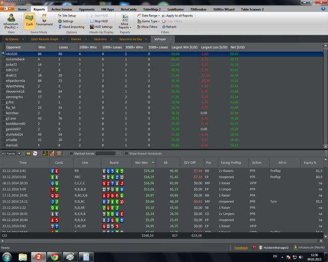Click Net Won column sort arrow
Viewport: 328px width, 262px height.
coord(153,162)
